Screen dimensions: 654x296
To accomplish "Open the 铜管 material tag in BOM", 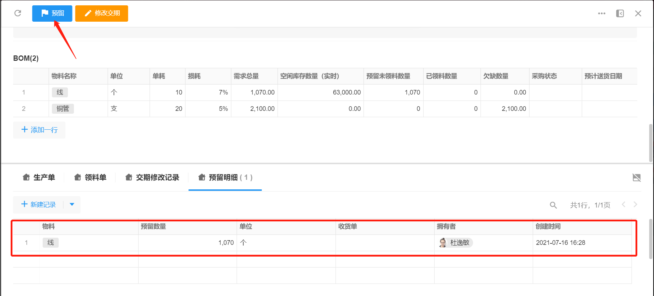I will [x=63, y=109].
